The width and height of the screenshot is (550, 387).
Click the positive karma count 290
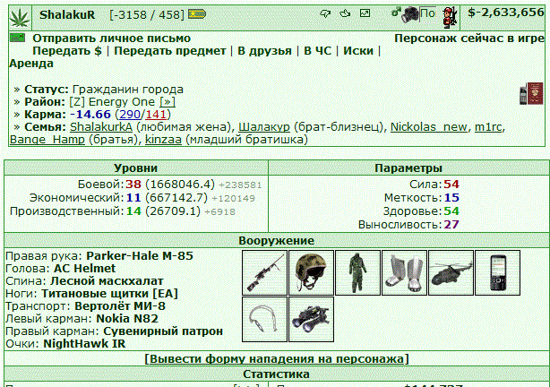click(x=130, y=115)
